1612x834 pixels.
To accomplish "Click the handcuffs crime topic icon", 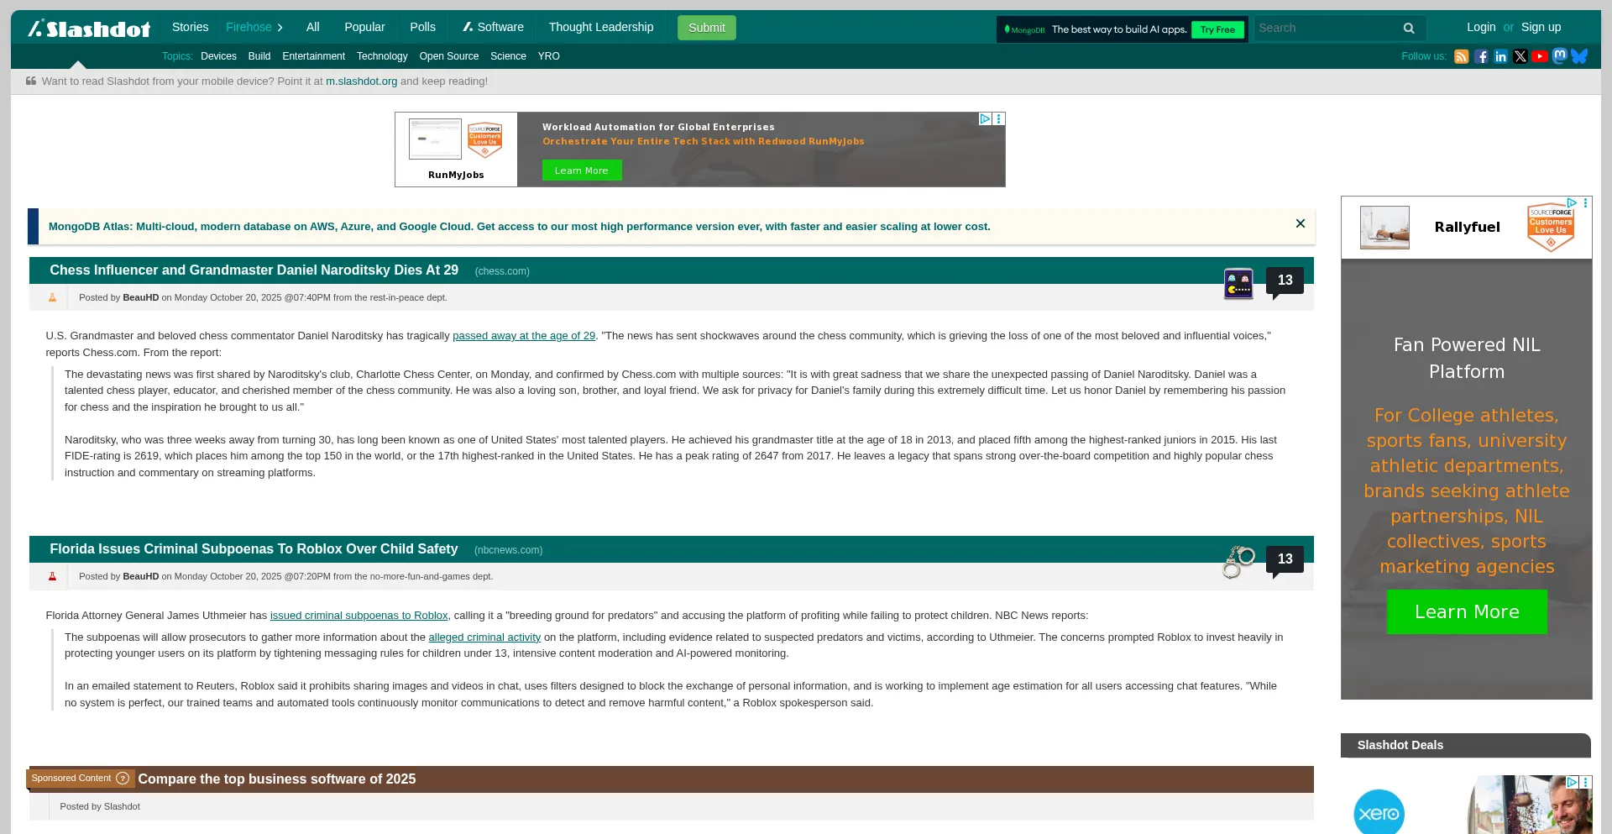I will (x=1238, y=562).
